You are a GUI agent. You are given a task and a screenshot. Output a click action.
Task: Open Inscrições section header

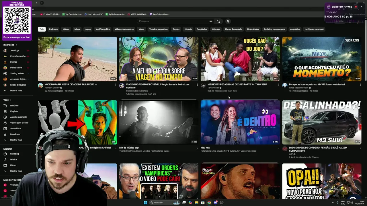(x=10, y=45)
